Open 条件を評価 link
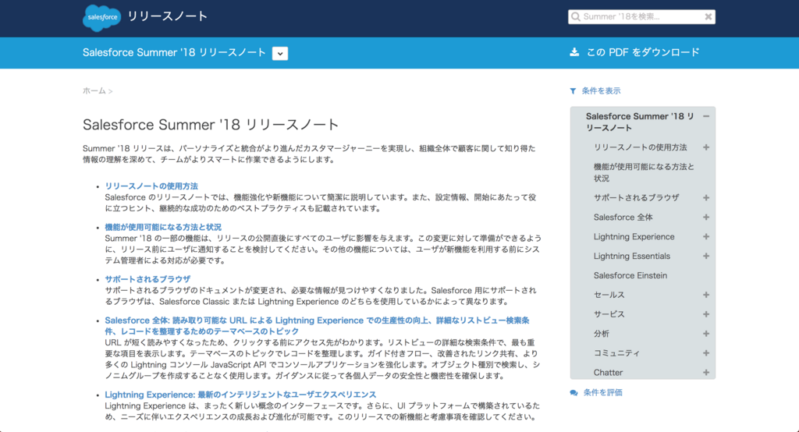The width and height of the screenshot is (799, 432). tap(603, 392)
